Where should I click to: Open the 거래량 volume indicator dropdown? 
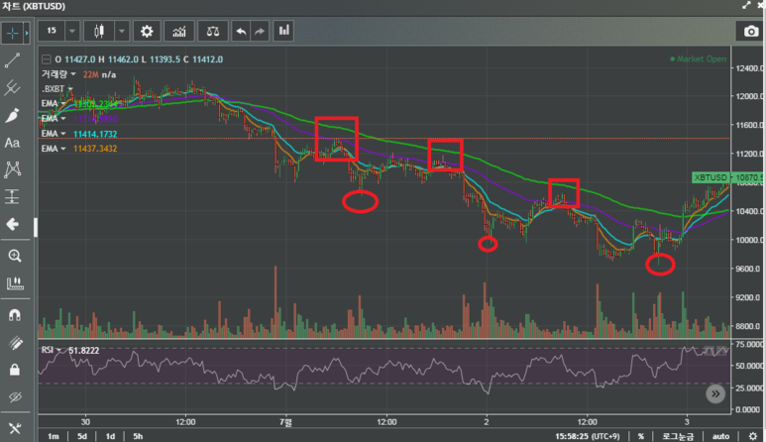[73, 74]
